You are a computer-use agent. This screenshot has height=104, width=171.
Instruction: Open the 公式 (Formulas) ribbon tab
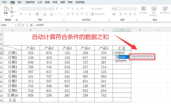pos(40,2)
